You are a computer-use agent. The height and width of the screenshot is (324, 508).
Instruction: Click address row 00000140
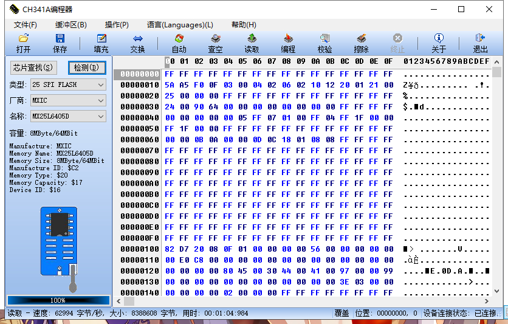(140, 293)
